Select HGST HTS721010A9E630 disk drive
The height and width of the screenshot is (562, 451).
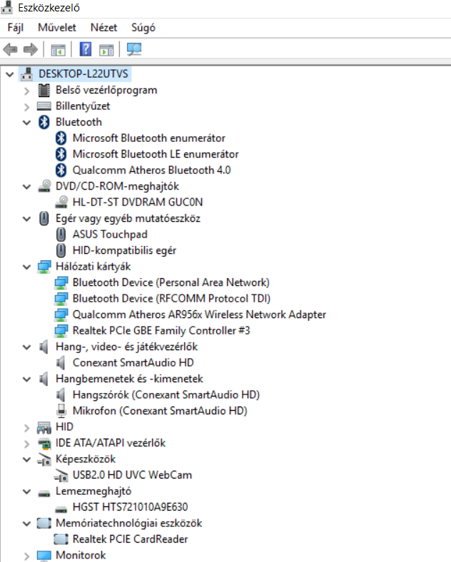coord(130,507)
